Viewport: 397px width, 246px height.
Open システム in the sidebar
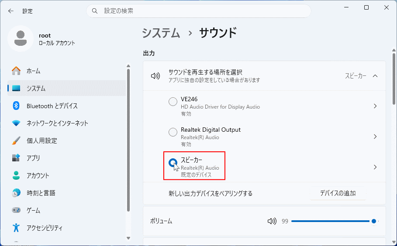tap(66, 88)
